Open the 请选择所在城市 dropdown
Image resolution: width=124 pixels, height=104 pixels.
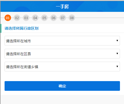(x=62, y=41)
